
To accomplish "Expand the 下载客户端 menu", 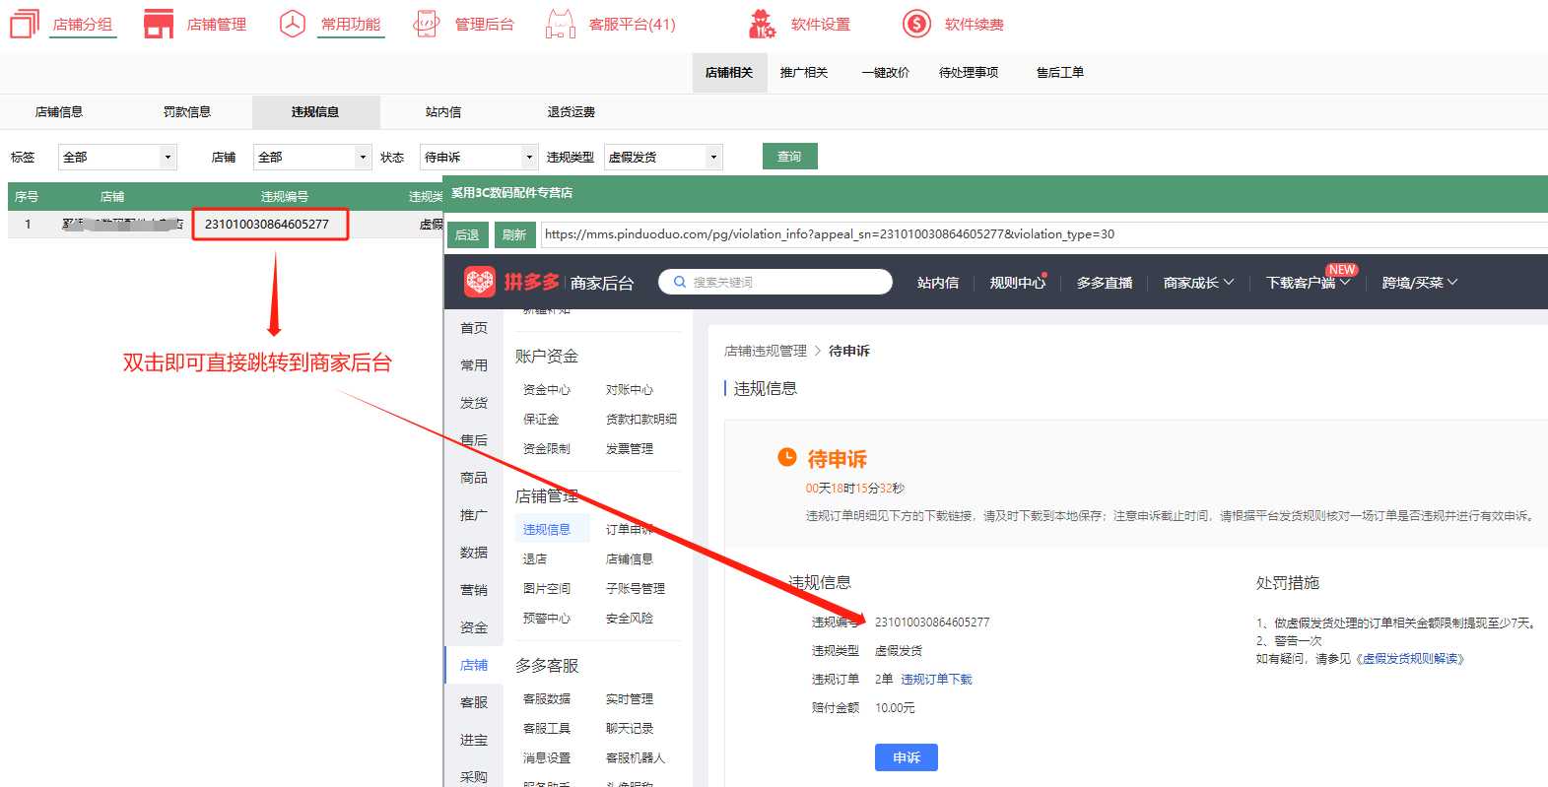I will click(1308, 283).
